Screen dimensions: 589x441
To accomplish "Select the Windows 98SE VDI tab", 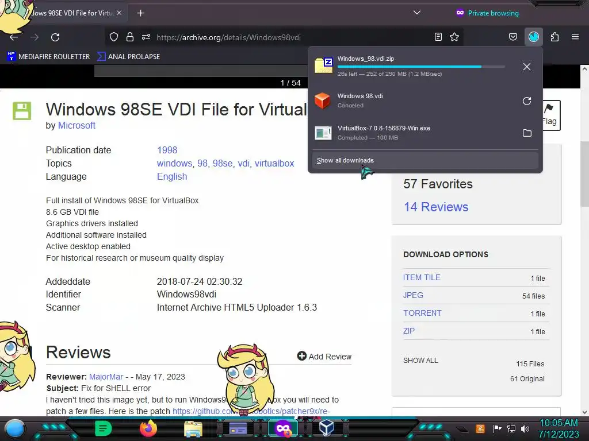I will [71, 13].
